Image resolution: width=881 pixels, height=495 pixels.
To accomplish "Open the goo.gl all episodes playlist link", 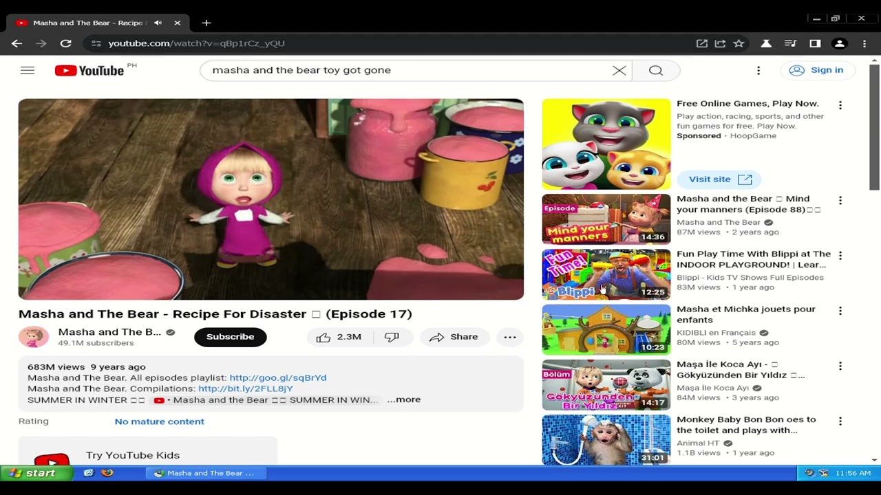I will point(278,377).
